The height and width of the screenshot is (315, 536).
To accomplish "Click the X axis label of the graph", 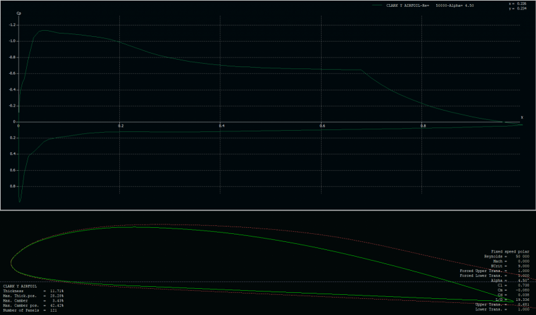I will [522, 117].
